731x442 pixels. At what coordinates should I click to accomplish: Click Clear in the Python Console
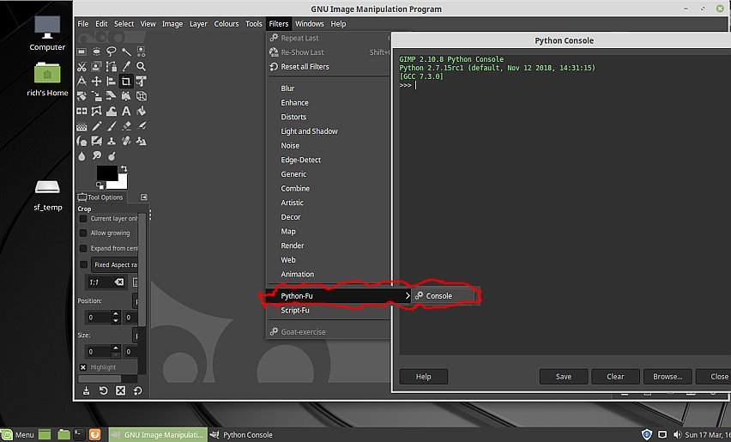coord(615,377)
